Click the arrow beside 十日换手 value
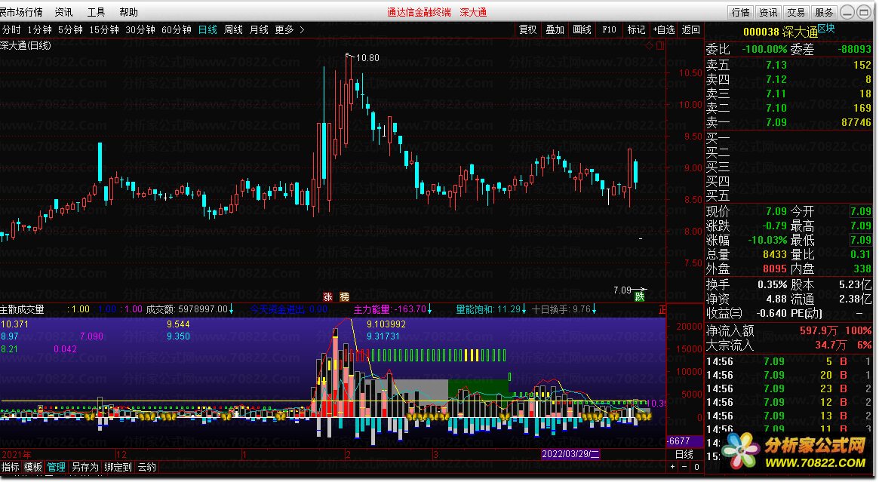The width and height of the screenshot is (879, 482). click(595, 309)
